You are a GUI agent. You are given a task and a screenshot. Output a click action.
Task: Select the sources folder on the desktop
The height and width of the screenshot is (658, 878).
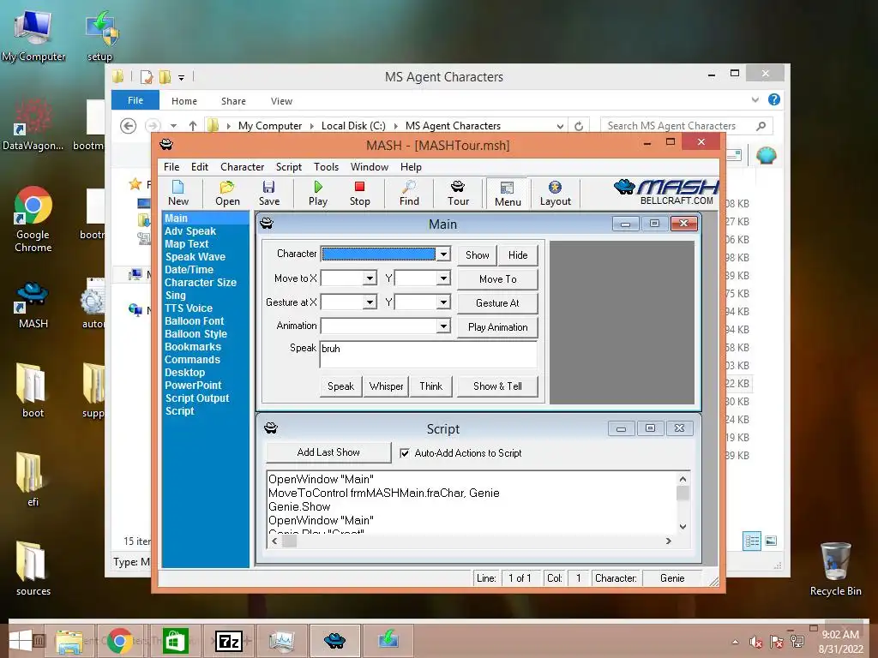33,569
